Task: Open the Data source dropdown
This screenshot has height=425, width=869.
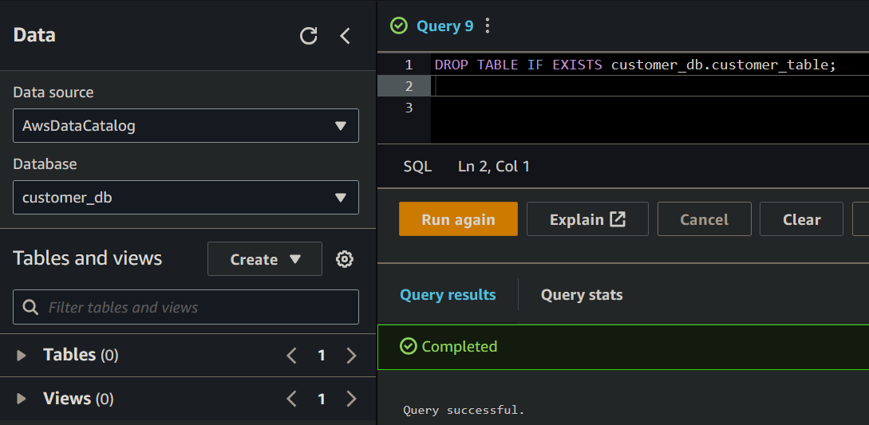Action: tap(186, 126)
